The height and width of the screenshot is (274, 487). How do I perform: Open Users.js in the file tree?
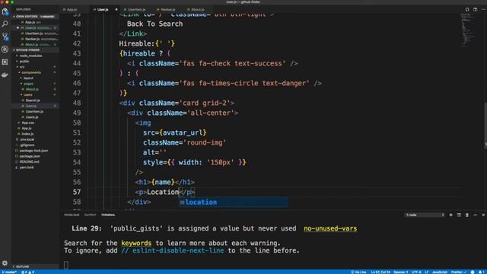[32, 117]
